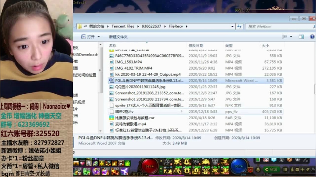316x177 pixels.
Task: Open 345Download in the navigation pane
Action: pyautogui.click(x=85, y=54)
